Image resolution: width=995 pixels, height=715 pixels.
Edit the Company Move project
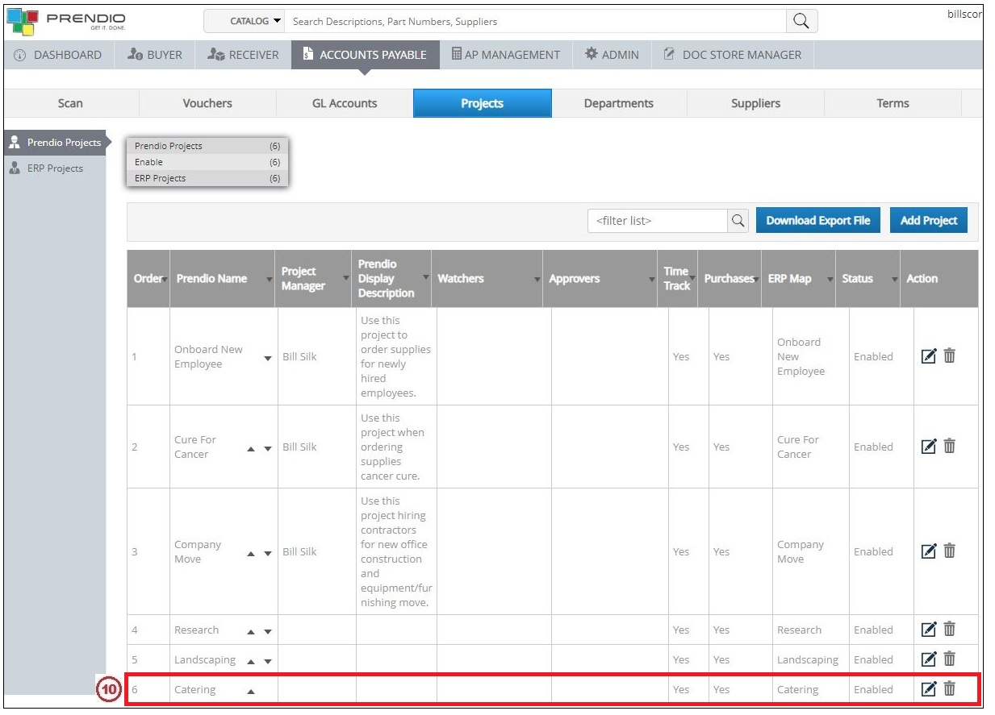[x=928, y=551]
